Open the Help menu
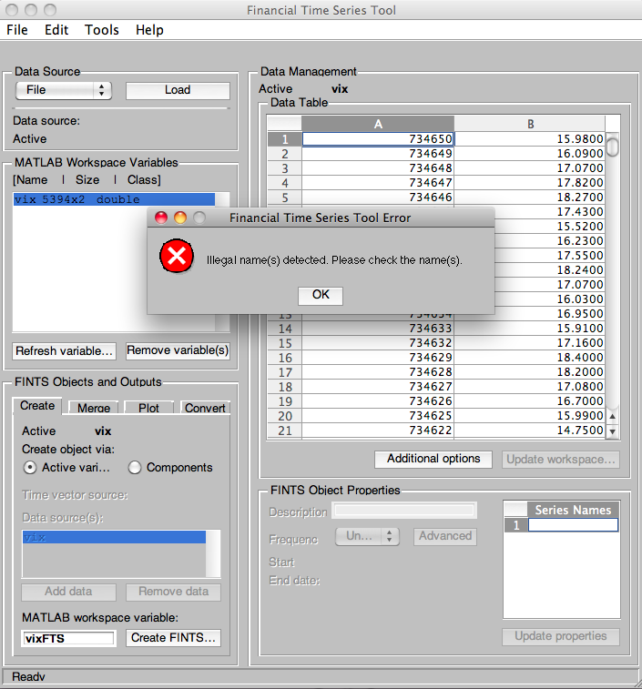642x689 pixels. point(149,30)
